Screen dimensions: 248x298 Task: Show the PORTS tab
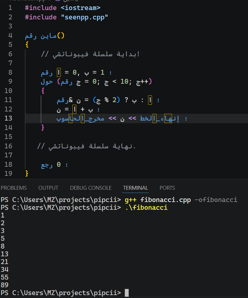167,188
